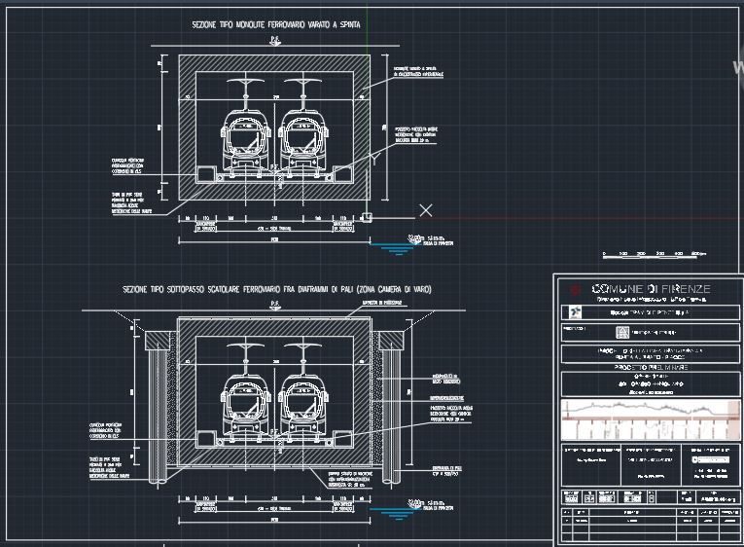Click the 'COMUNE DI FIRENZE' heading in the title block
Viewport: 744px width, 547px height.
pyautogui.click(x=651, y=289)
